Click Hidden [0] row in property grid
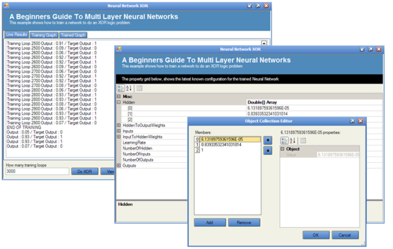 pos(252,108)
